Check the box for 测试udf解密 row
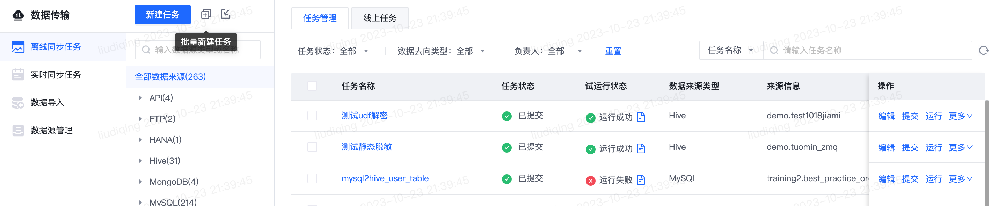 [x=312, y=116]
